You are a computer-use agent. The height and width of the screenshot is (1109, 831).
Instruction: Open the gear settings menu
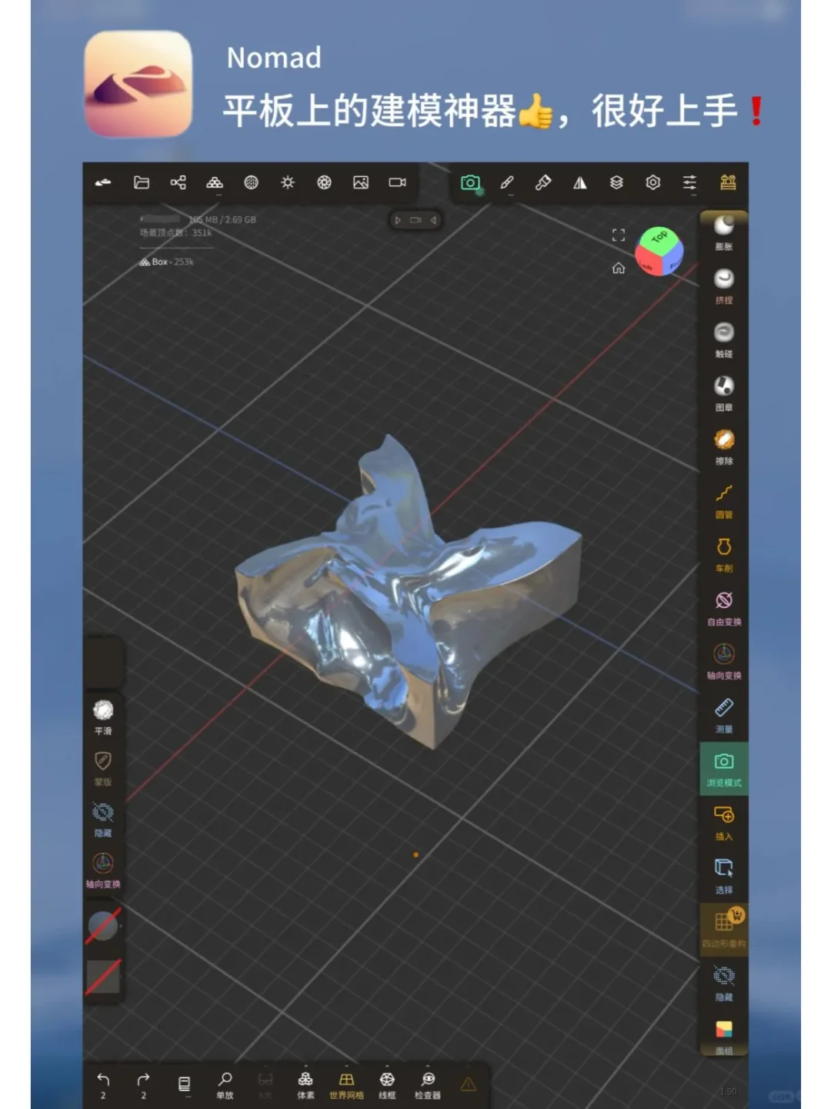click(x=653, y=182)
